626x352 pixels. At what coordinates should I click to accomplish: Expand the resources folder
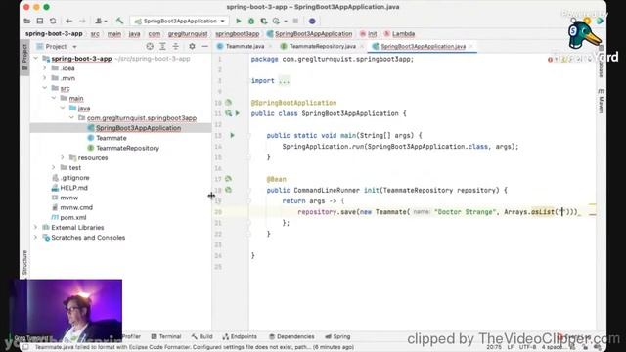click(63, 157)
